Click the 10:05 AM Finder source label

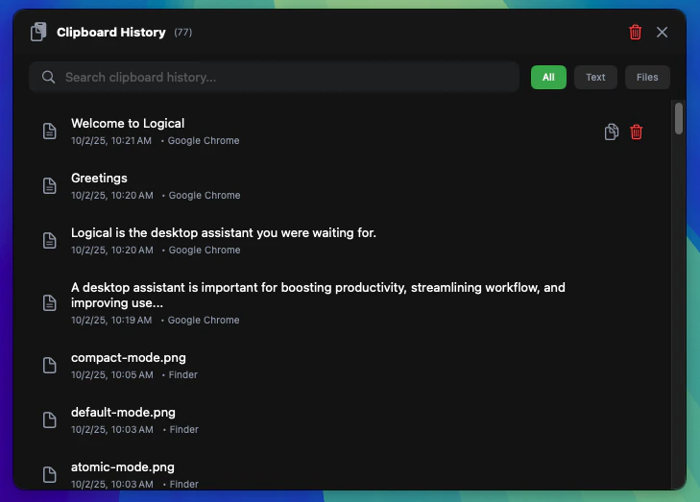tap(182, 375)
